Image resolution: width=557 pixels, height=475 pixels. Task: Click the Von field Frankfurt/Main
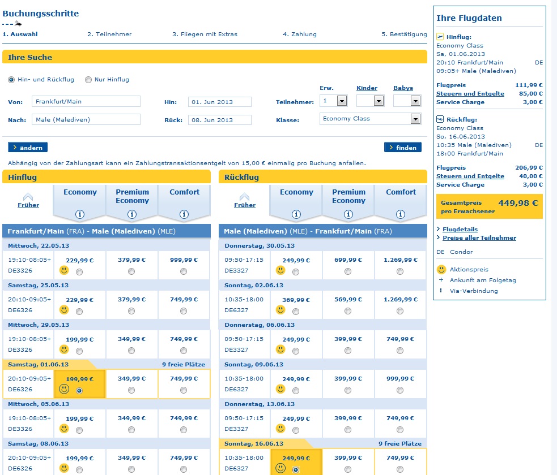(x=86, y=101)
